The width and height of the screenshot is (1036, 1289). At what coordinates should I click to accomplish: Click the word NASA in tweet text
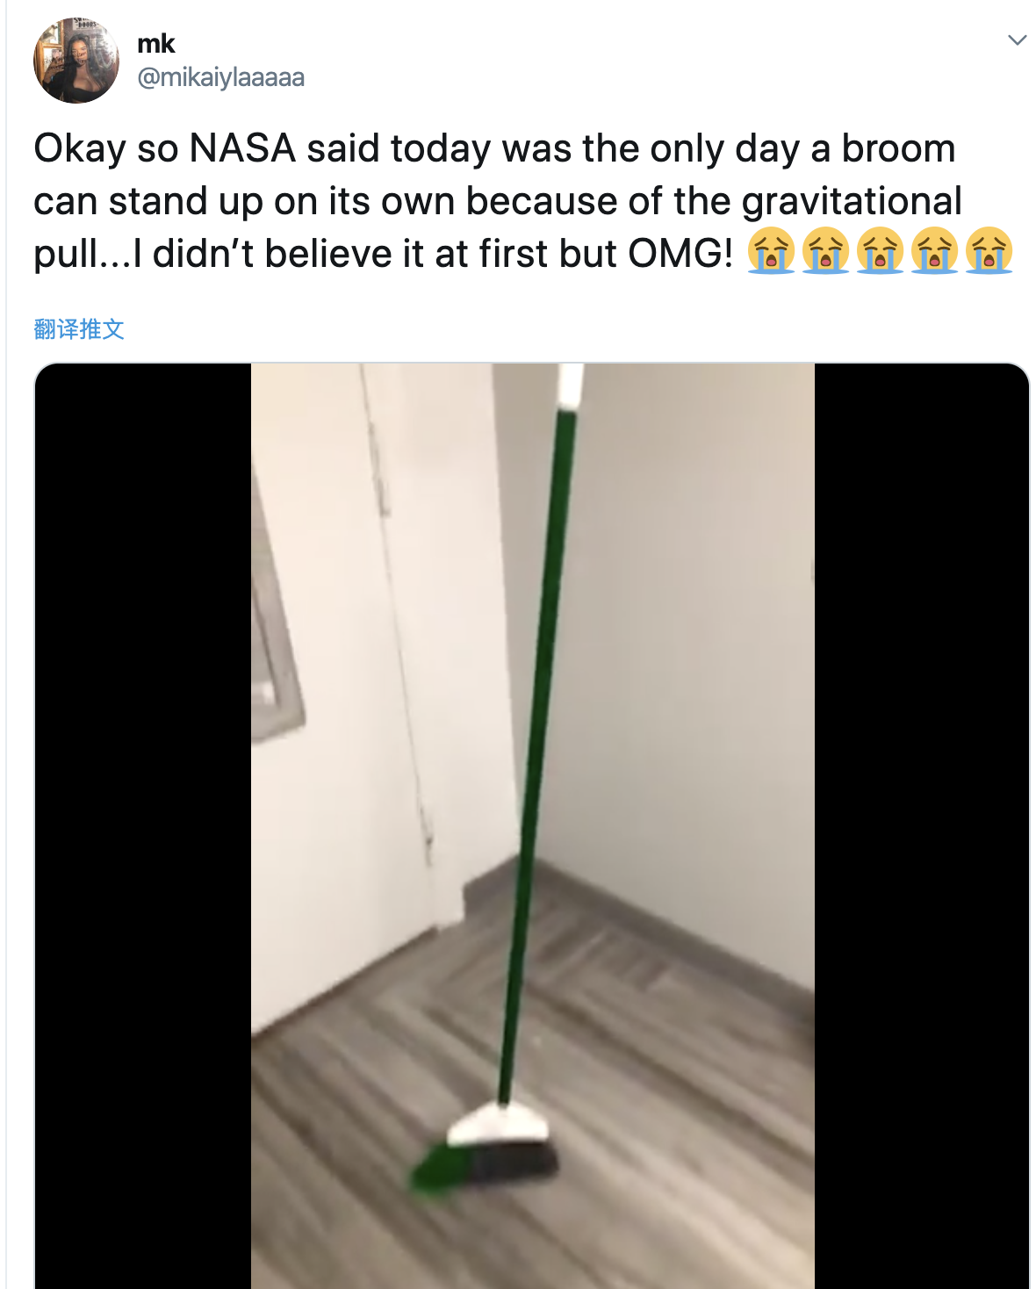click(x=242, y=148)
